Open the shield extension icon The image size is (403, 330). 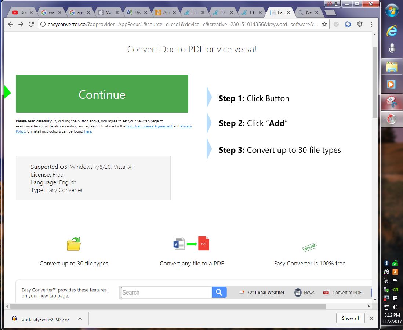(x=360, y=24)
